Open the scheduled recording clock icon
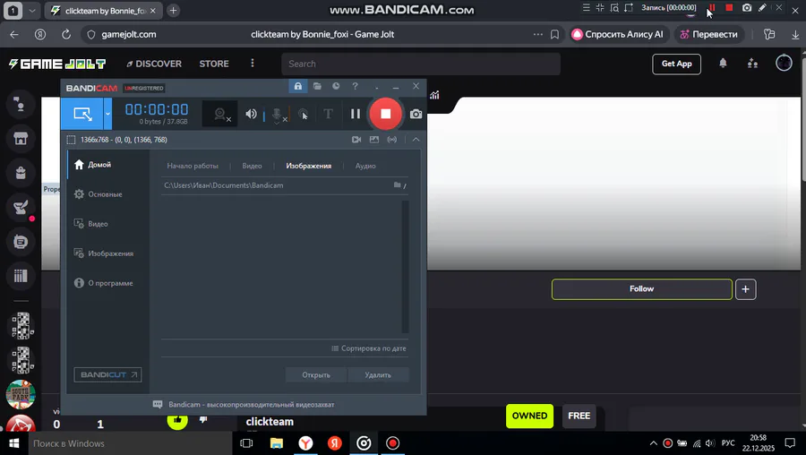The image size is (806, 455). point(336,86)
